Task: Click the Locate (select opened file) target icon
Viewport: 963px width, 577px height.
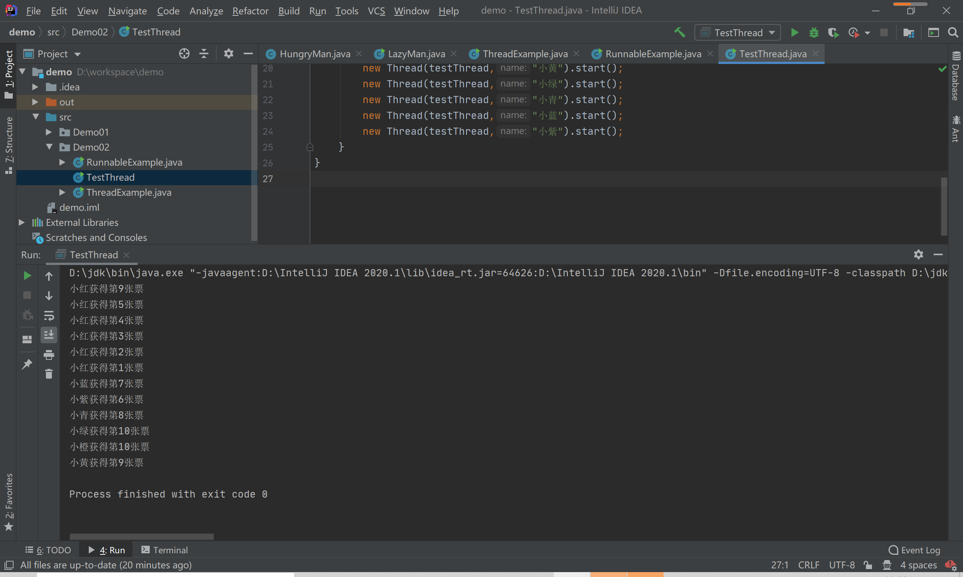Action: 184,53
